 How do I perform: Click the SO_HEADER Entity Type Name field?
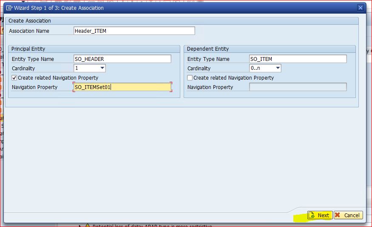point(122,59)
